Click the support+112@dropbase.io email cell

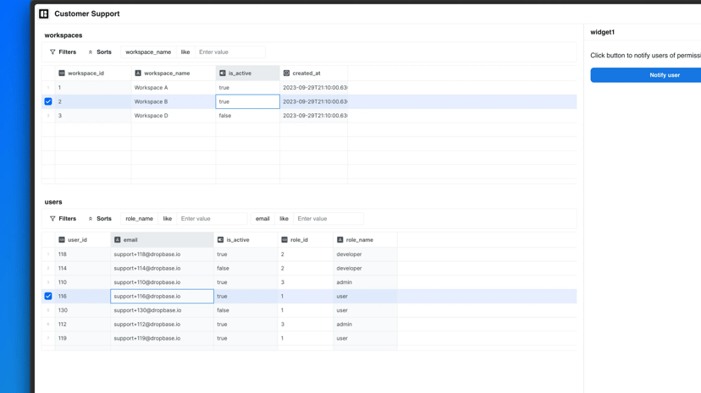[162, 325]
